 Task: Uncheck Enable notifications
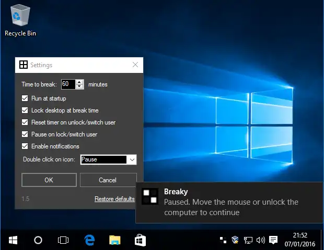pos(25,146)
